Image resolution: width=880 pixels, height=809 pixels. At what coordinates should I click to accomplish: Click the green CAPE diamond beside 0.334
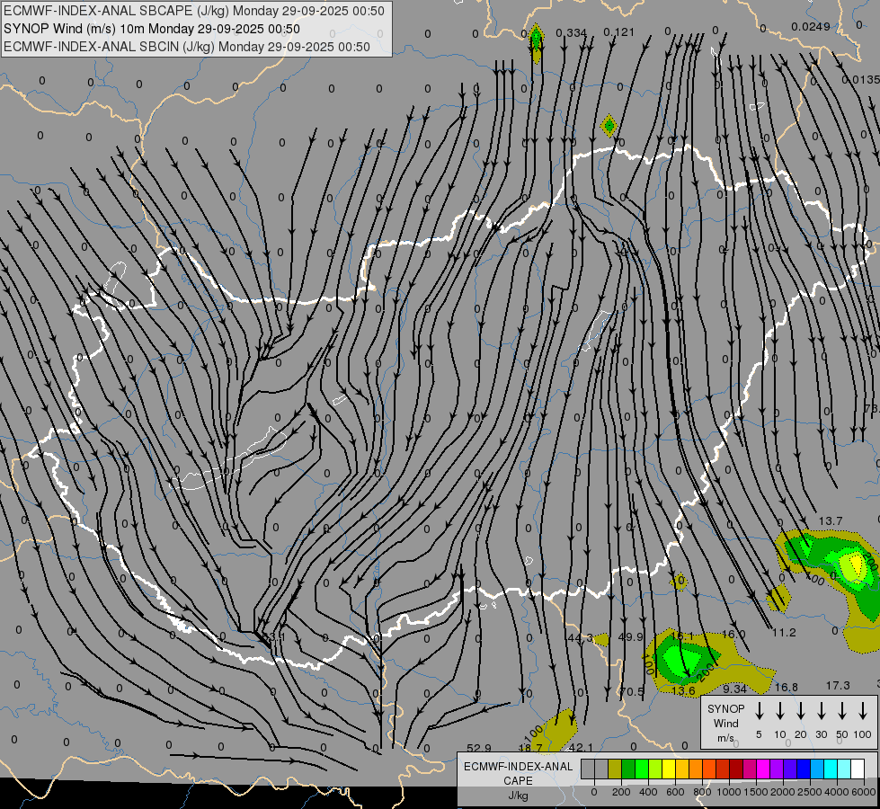coord(536,39)
